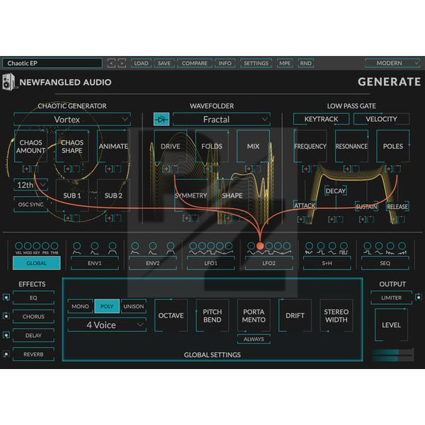
Task: Click the LOAD button
Action: coord(141,63)
